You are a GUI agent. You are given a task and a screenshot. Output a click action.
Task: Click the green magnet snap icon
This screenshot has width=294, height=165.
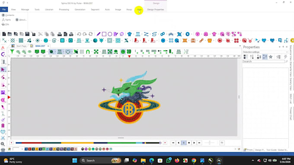[88, 52]
